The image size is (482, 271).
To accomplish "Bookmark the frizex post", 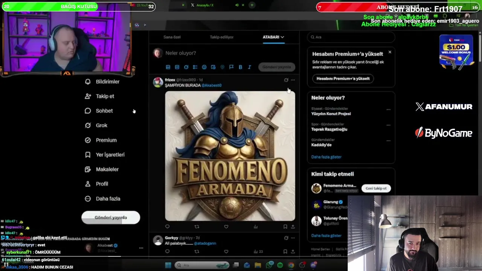I will (x=285, y=227).
